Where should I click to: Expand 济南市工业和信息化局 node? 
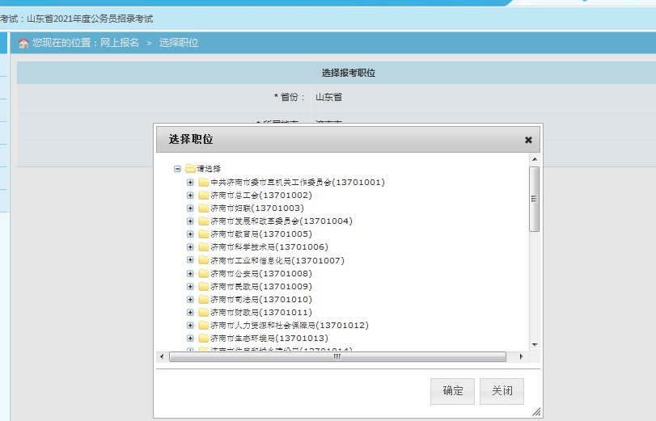point(190,260)
